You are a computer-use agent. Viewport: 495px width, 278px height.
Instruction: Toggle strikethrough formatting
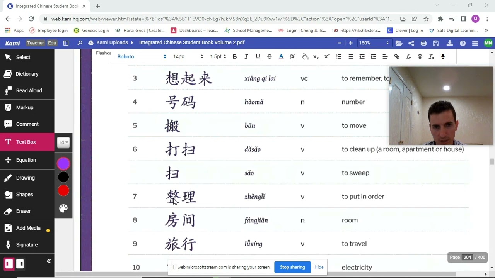tap(270, 57)
